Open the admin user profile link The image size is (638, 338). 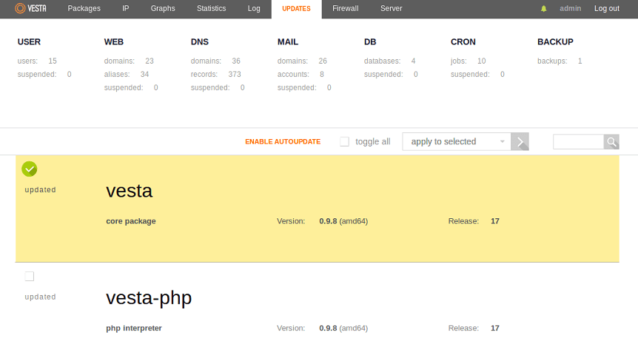coord(571,9)
